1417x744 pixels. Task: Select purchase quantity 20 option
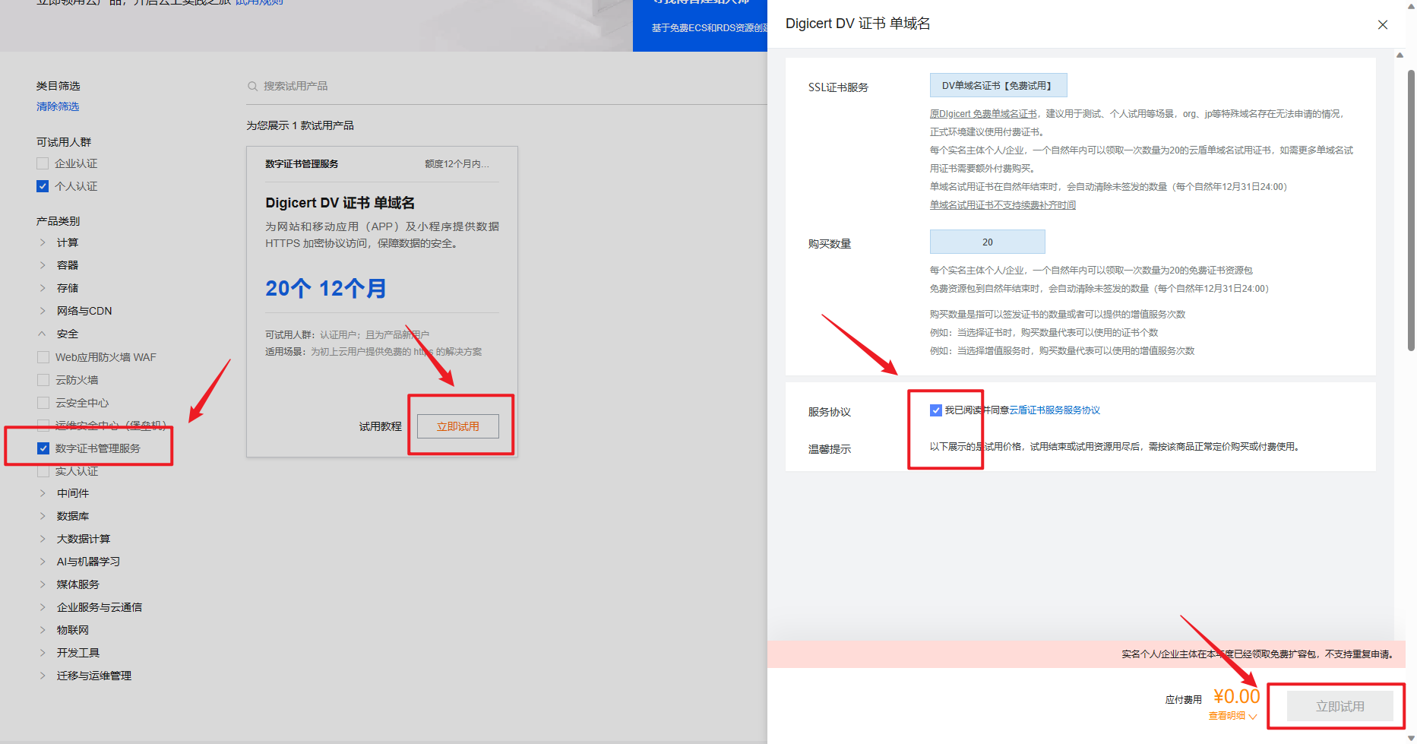point(988,242)
